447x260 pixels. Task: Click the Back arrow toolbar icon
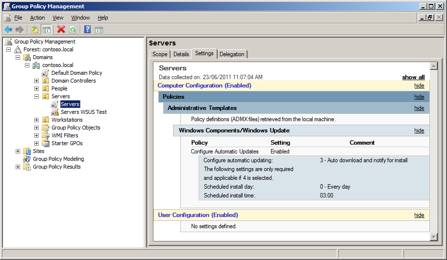pyautogui.click(x=8, y=29)
